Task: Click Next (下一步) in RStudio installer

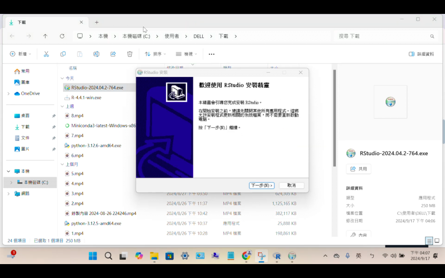Action: click(262, 185)
